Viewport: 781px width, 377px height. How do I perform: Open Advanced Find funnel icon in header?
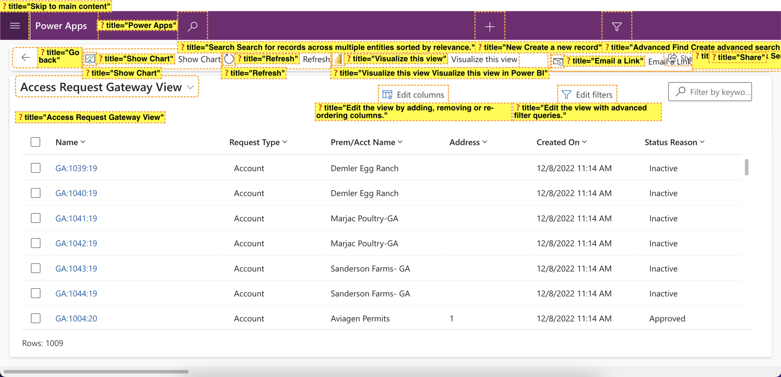coord(617,27)
